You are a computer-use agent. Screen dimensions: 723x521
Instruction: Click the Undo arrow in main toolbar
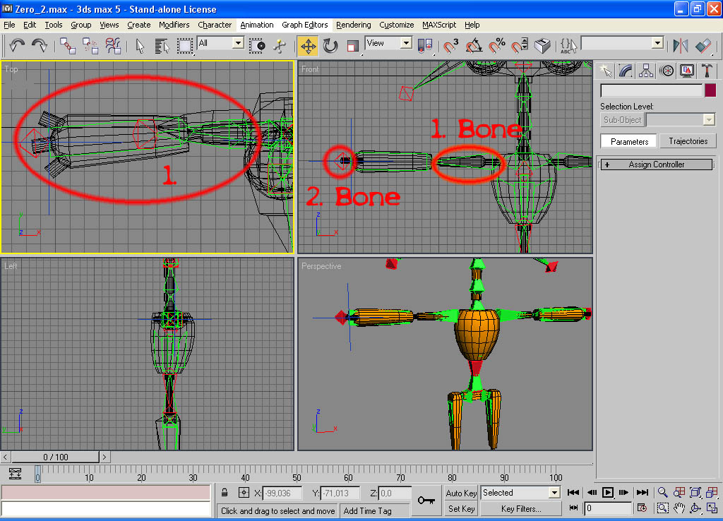point(17,46)
